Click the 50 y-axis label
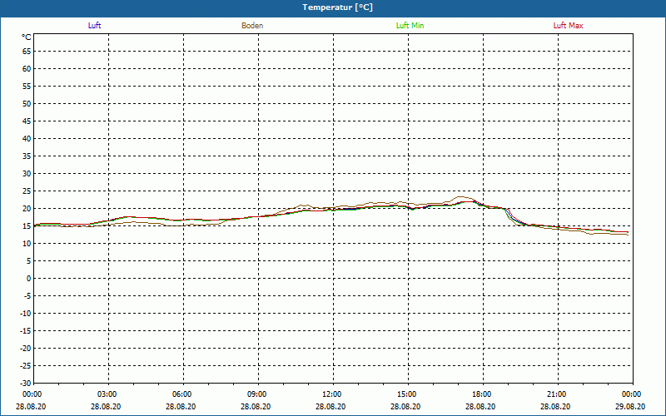This screenshot has width=666, height=416. (x=27, y=103)
